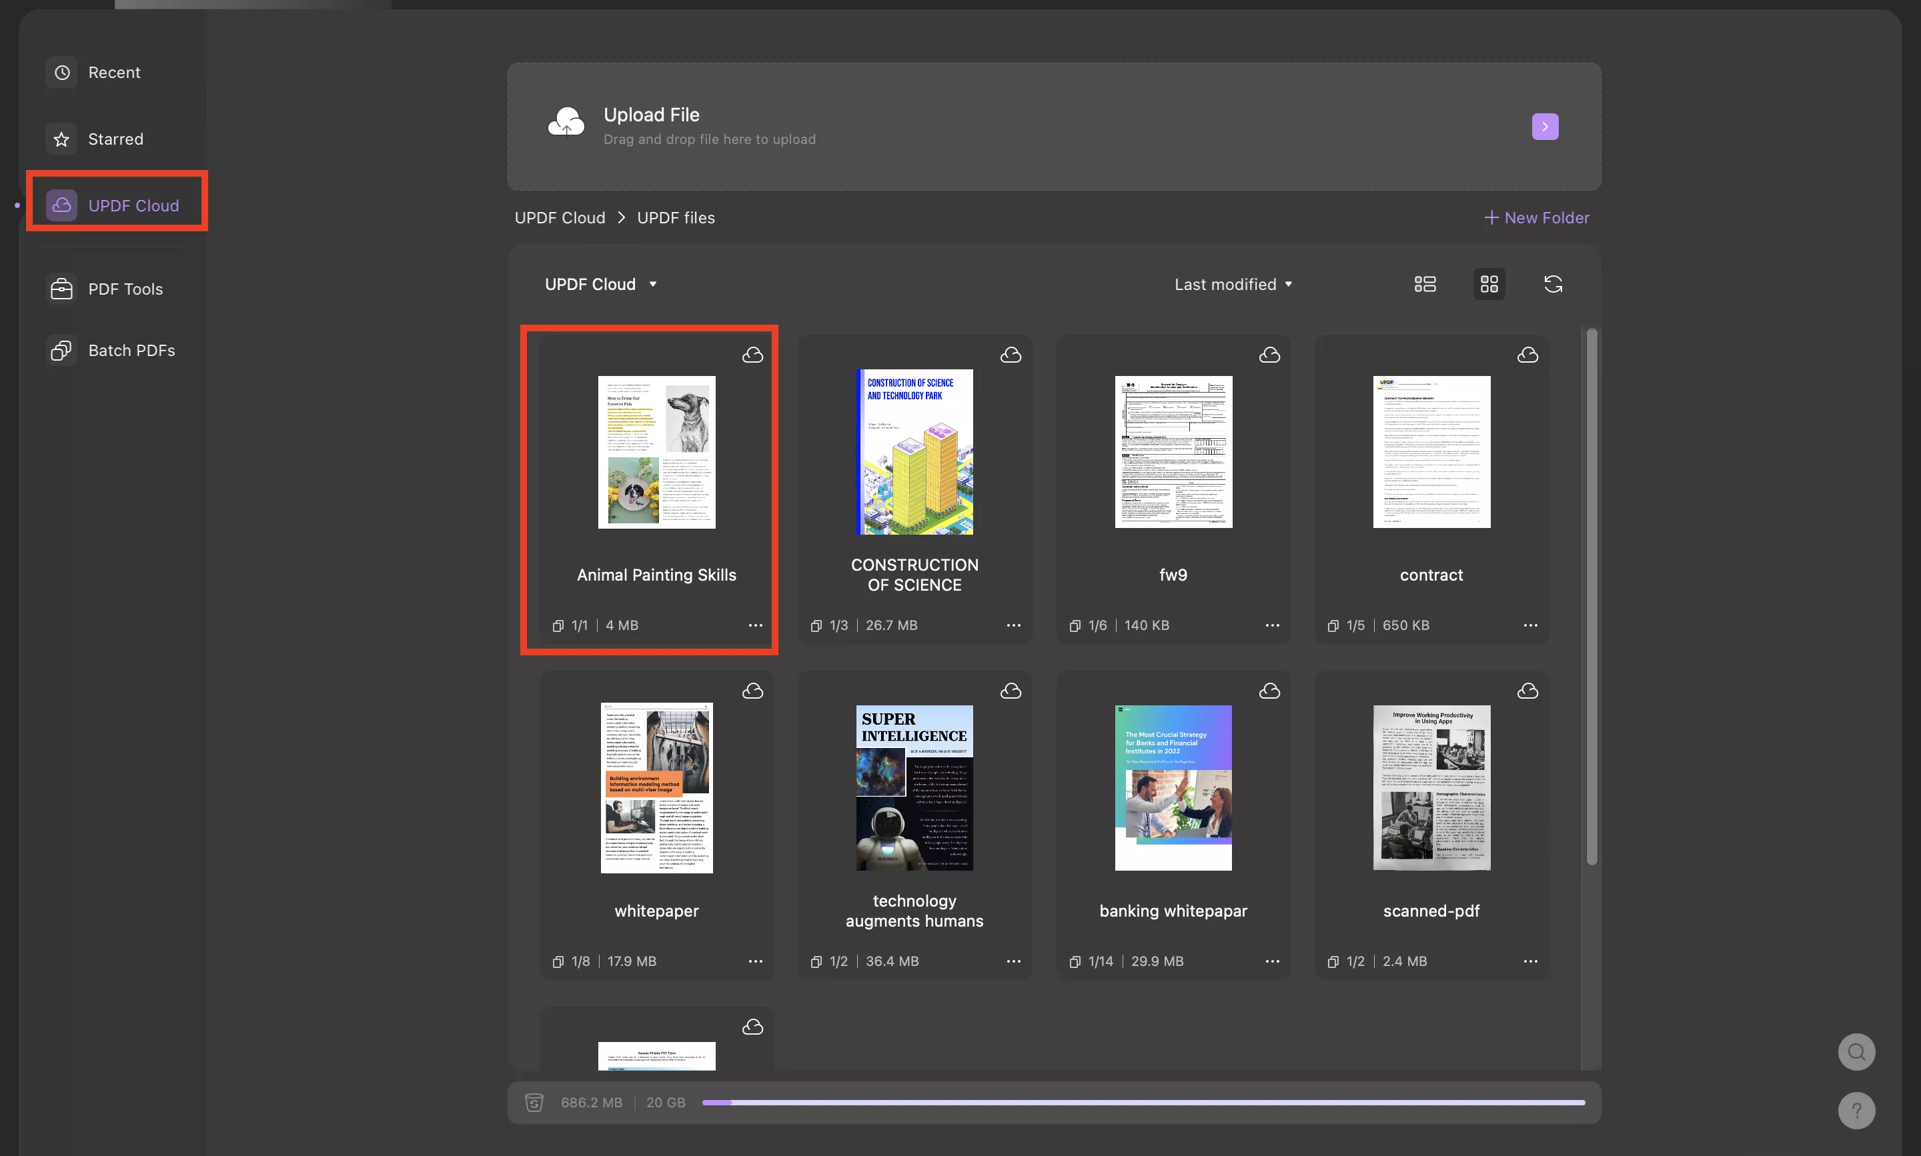Image resolution: width=1921 pixels, height=1156 pixels.
Task: Open search with magnifier button
Action: [1856, 1051]
